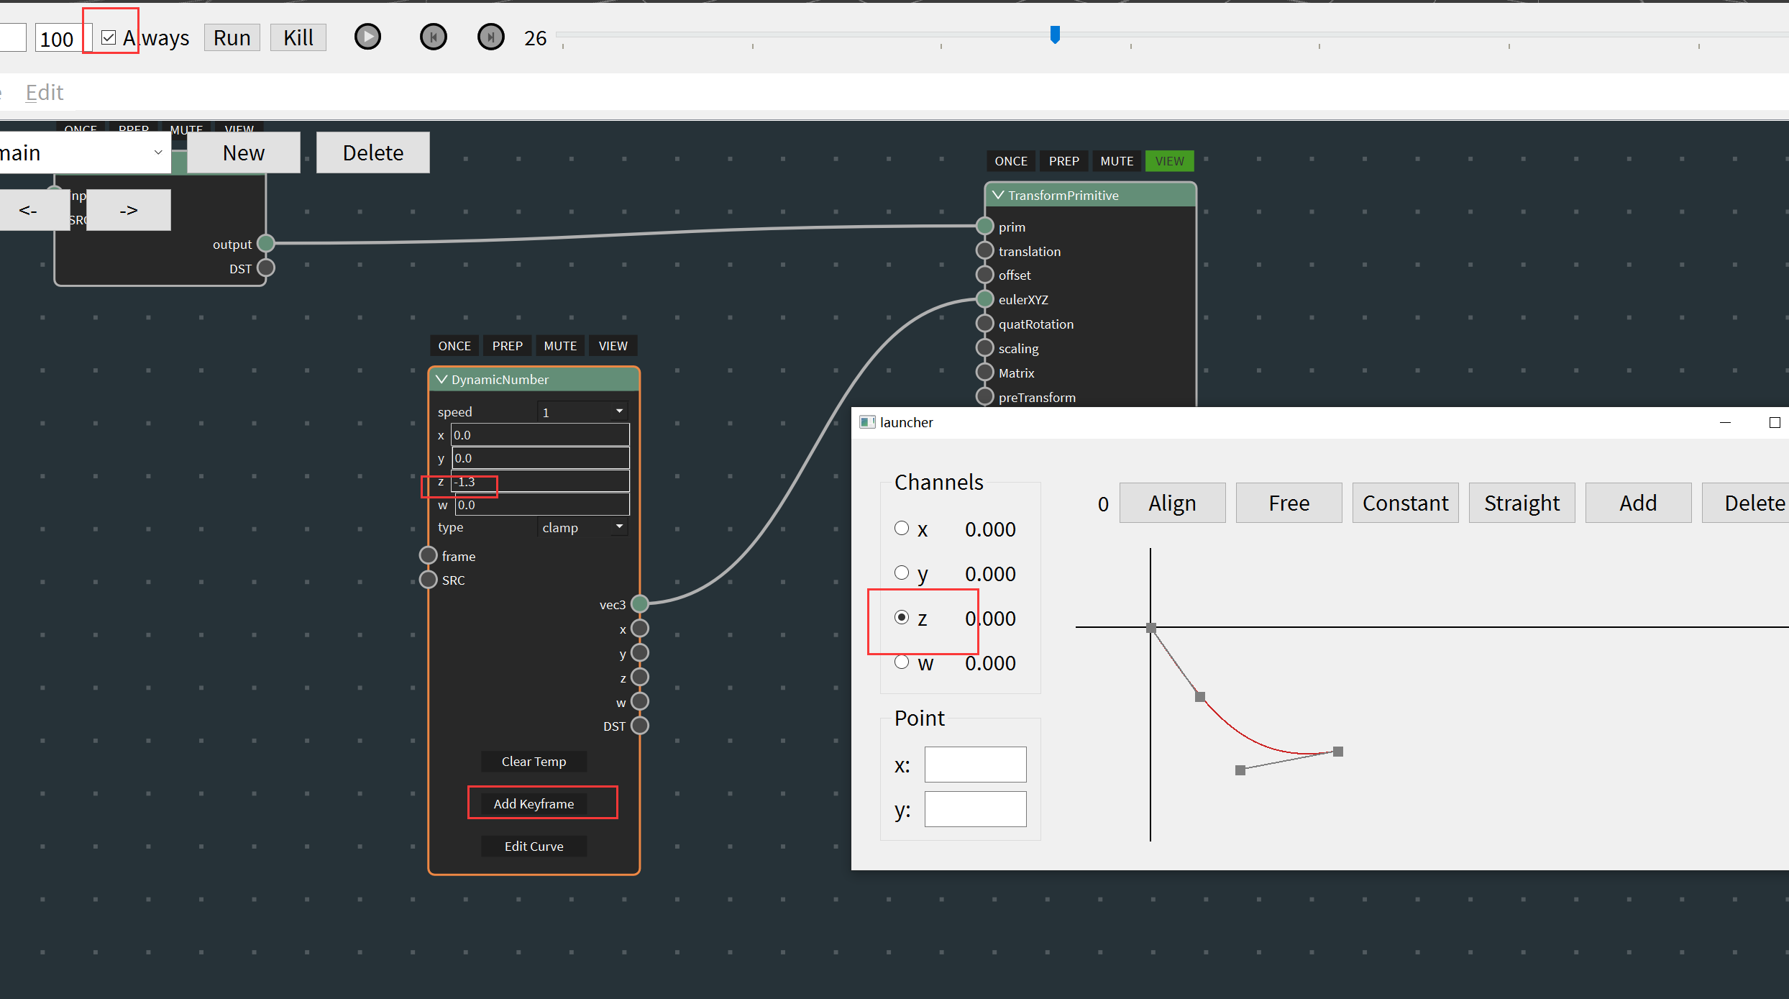
Task: Click the Clear Temp button
Action: click(534, 761)
